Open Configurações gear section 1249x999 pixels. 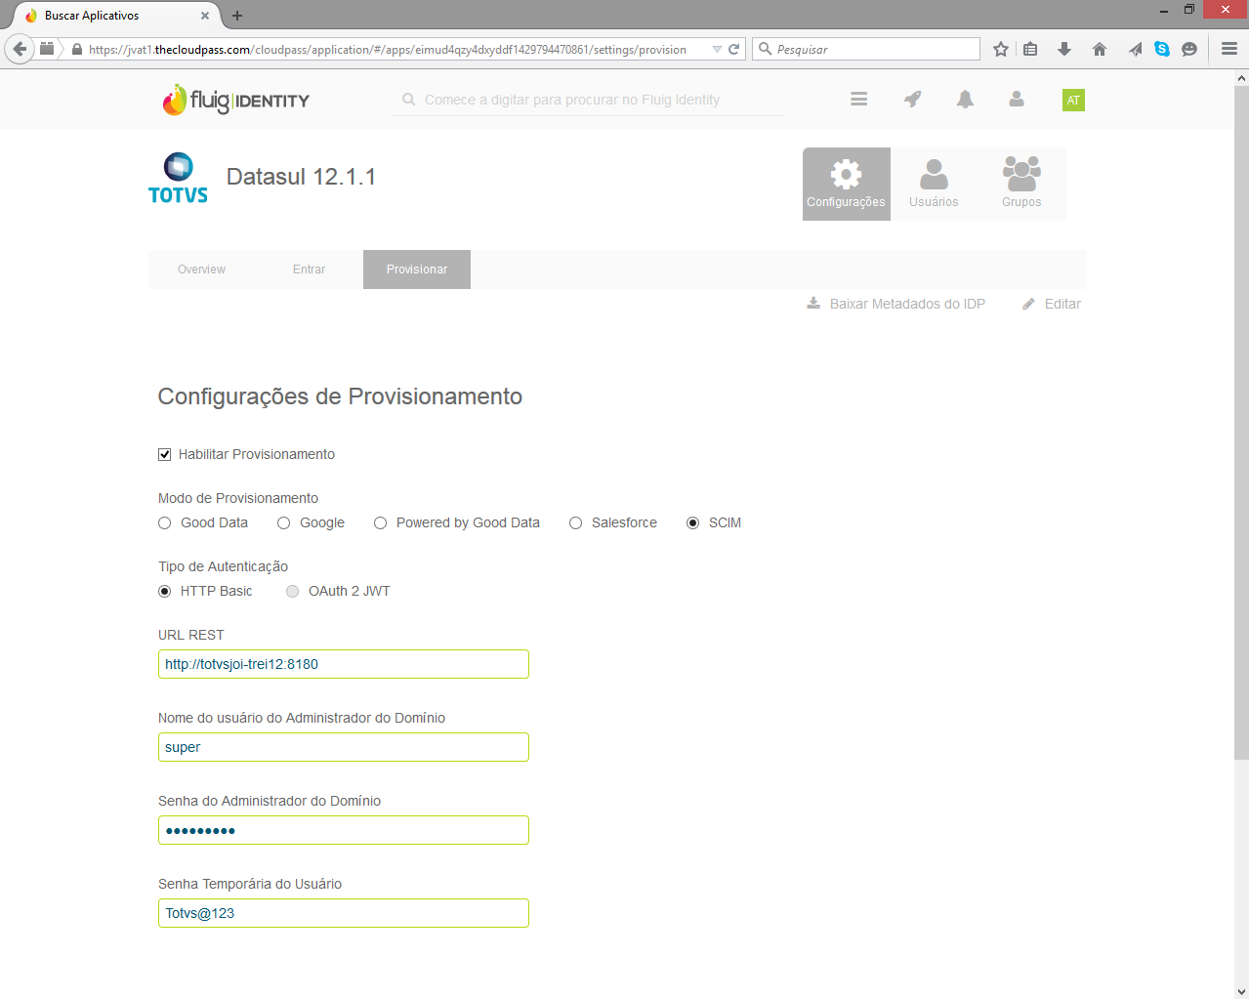tap(847, 184)
